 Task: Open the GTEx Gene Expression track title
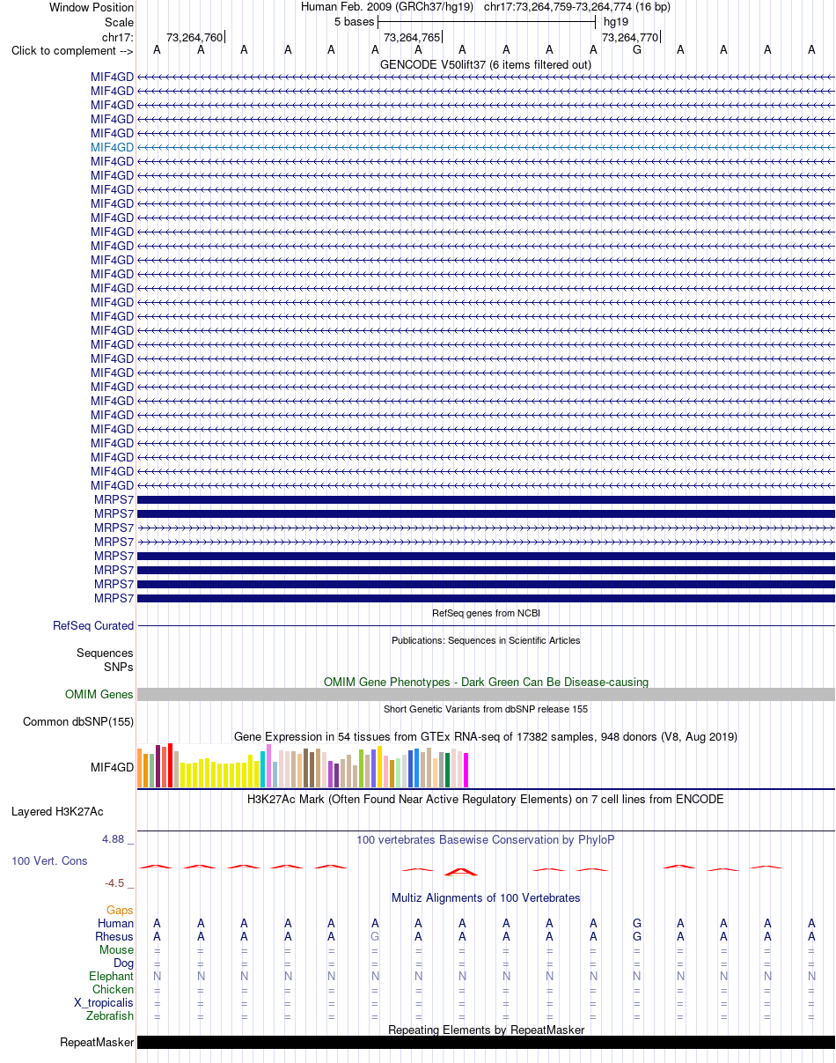coord(486,736)
